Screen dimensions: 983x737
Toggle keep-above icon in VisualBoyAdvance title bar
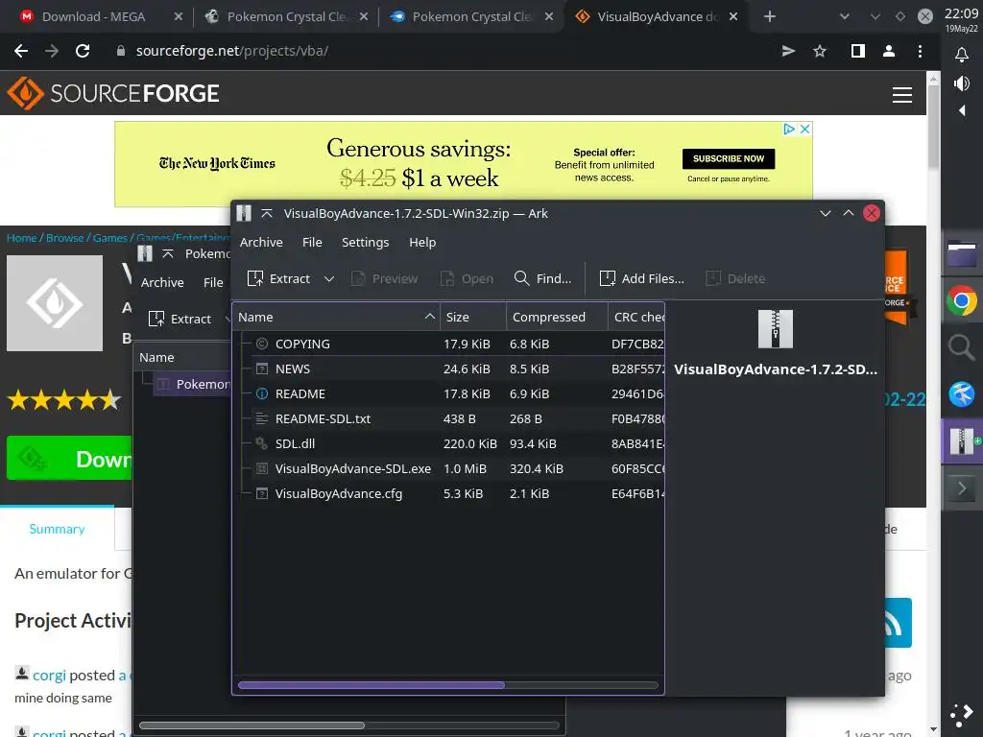(x=267, y=214)
